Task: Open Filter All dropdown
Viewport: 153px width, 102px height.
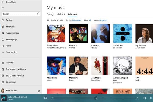Action: pos(90,20)
